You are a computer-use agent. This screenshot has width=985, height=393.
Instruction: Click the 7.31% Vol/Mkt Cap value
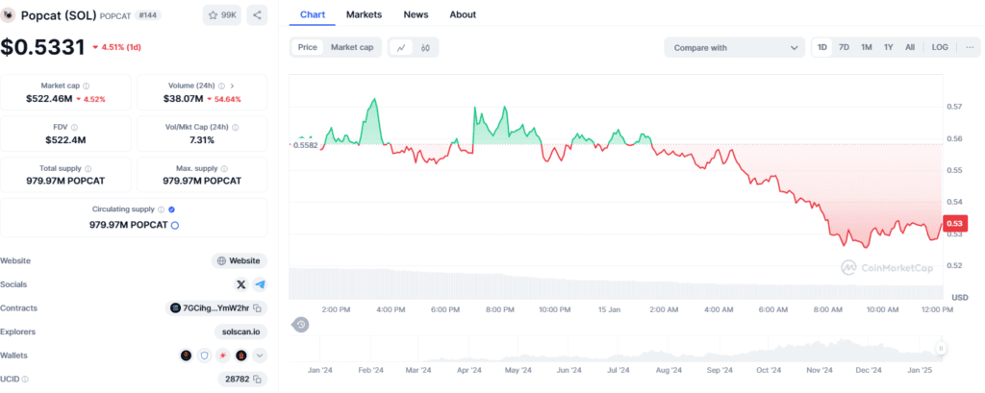point(202,140)
